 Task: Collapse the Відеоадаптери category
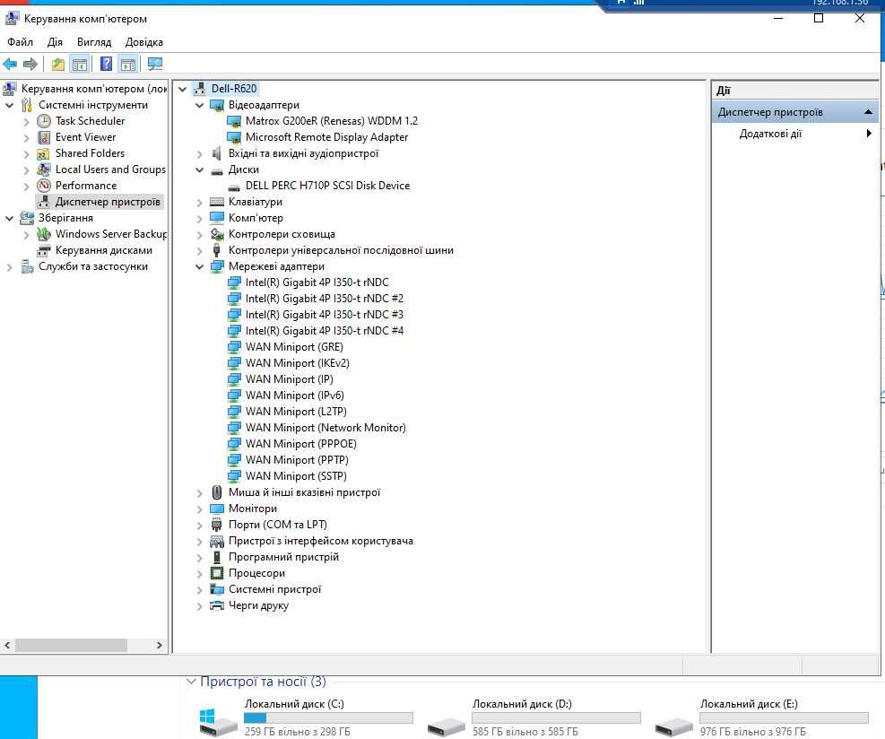pos(199,105)
